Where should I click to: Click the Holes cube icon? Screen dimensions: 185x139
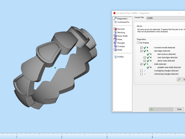point(115,39)
